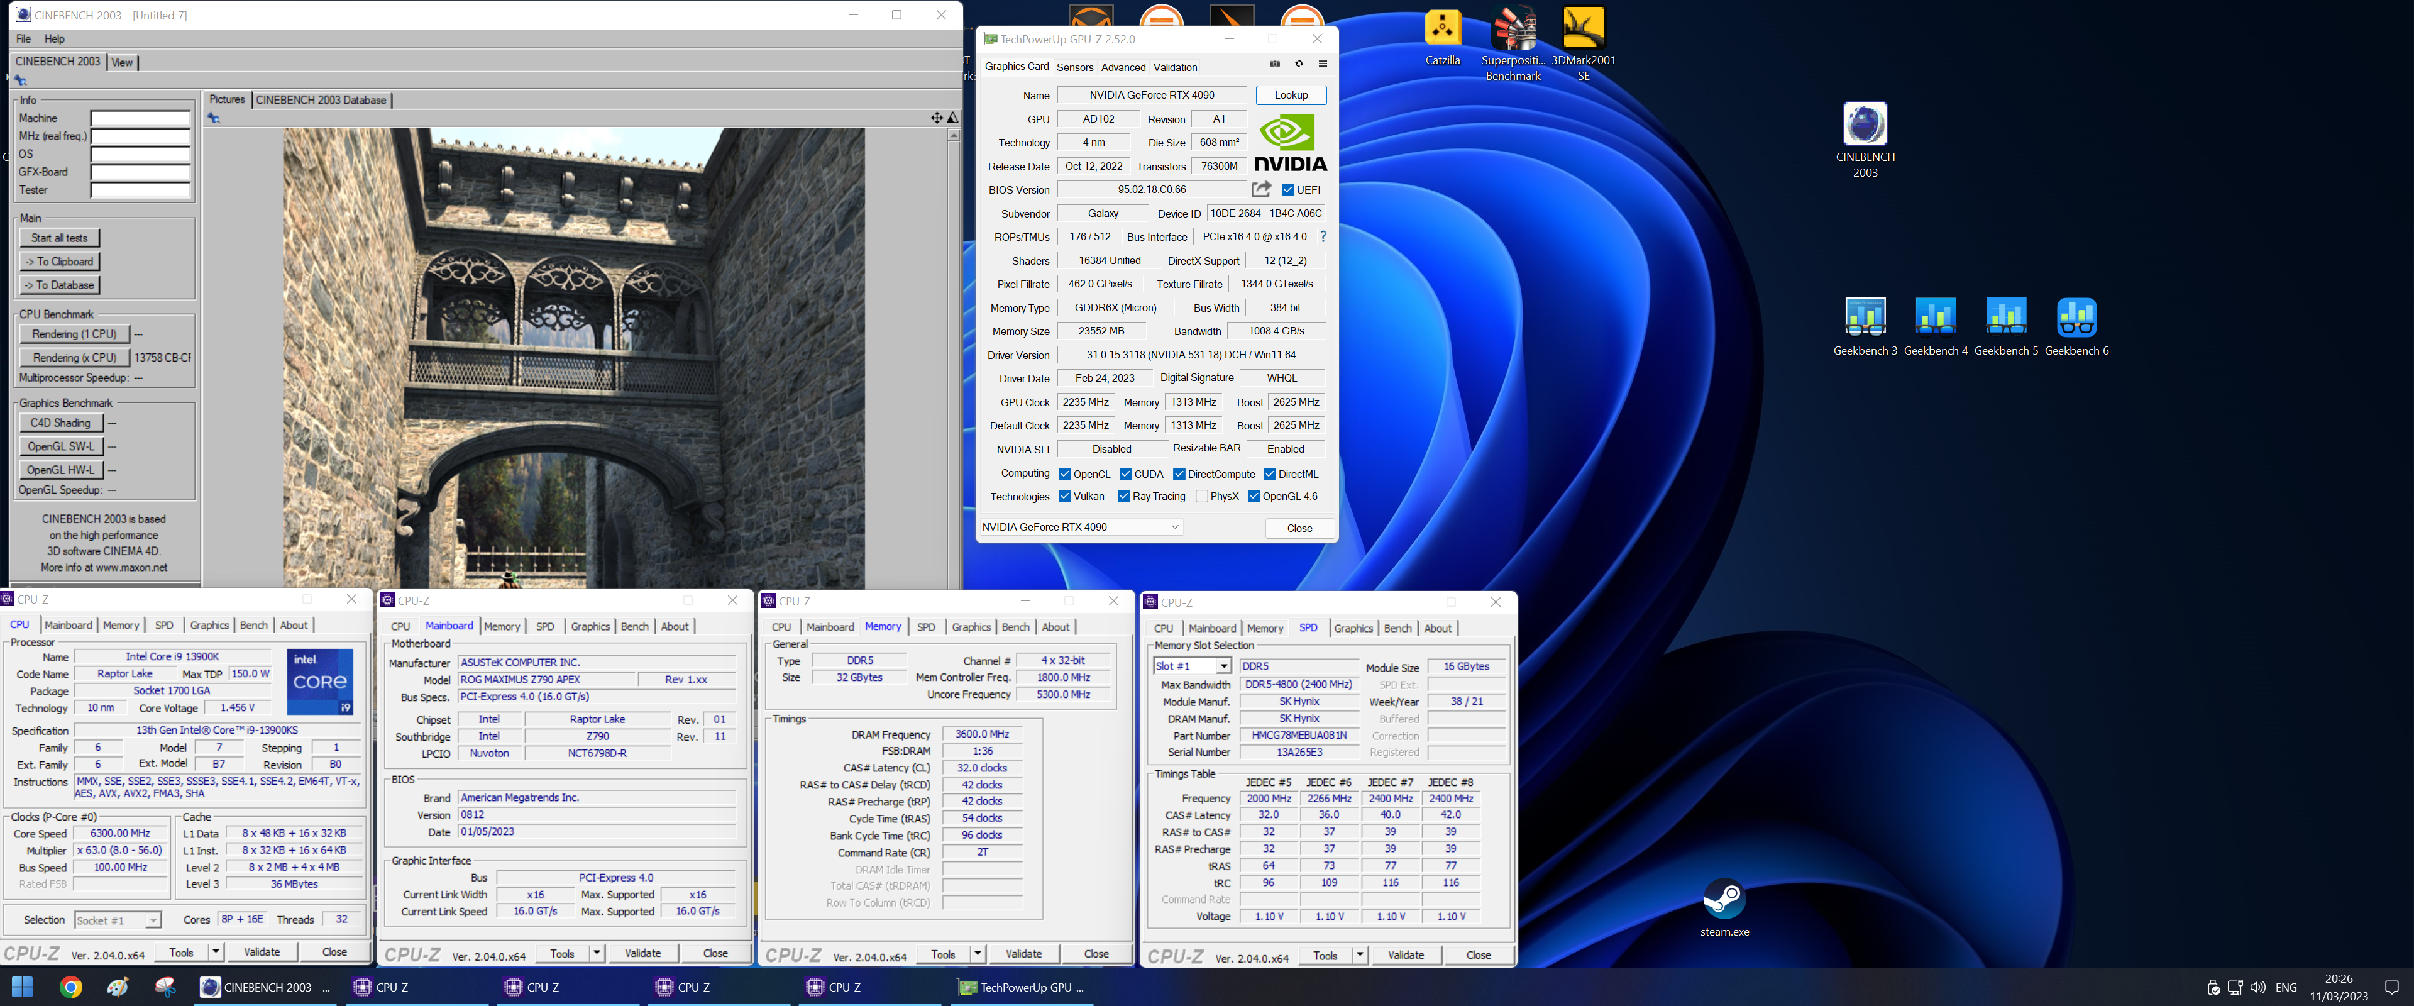The height and width of the screenshot is (1006, 2414).
Task: Click the GPU-Z refresh icon
Action: [1299, 64]
